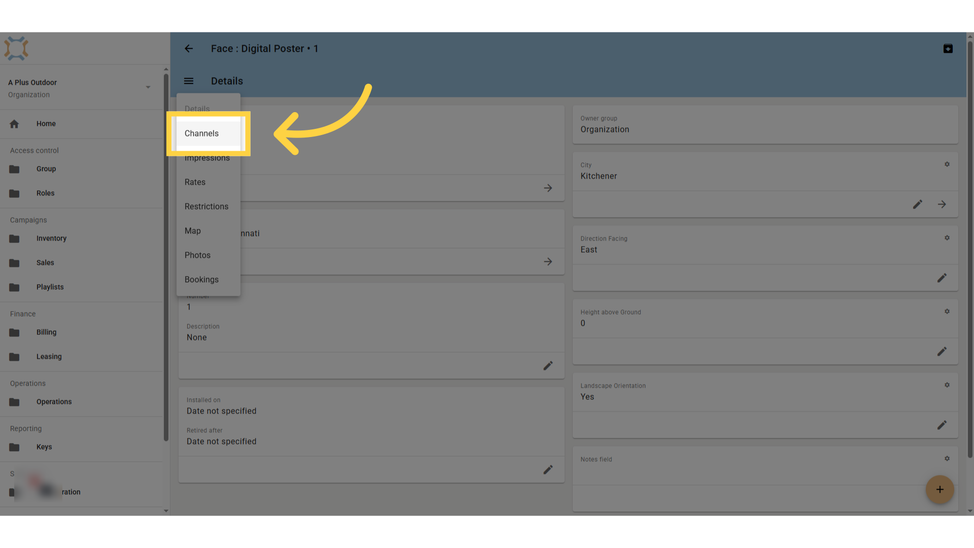The height and width of the screenshot is (548, 974).
Task: Click the sidebar scroll down arrow
Action: click(x=166, y=511)
